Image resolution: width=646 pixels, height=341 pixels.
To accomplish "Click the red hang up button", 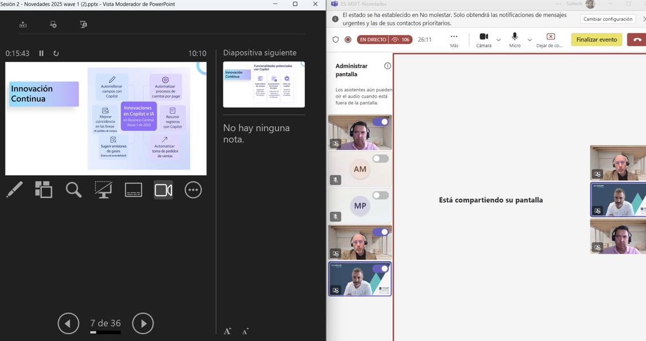I will (637, 39).
